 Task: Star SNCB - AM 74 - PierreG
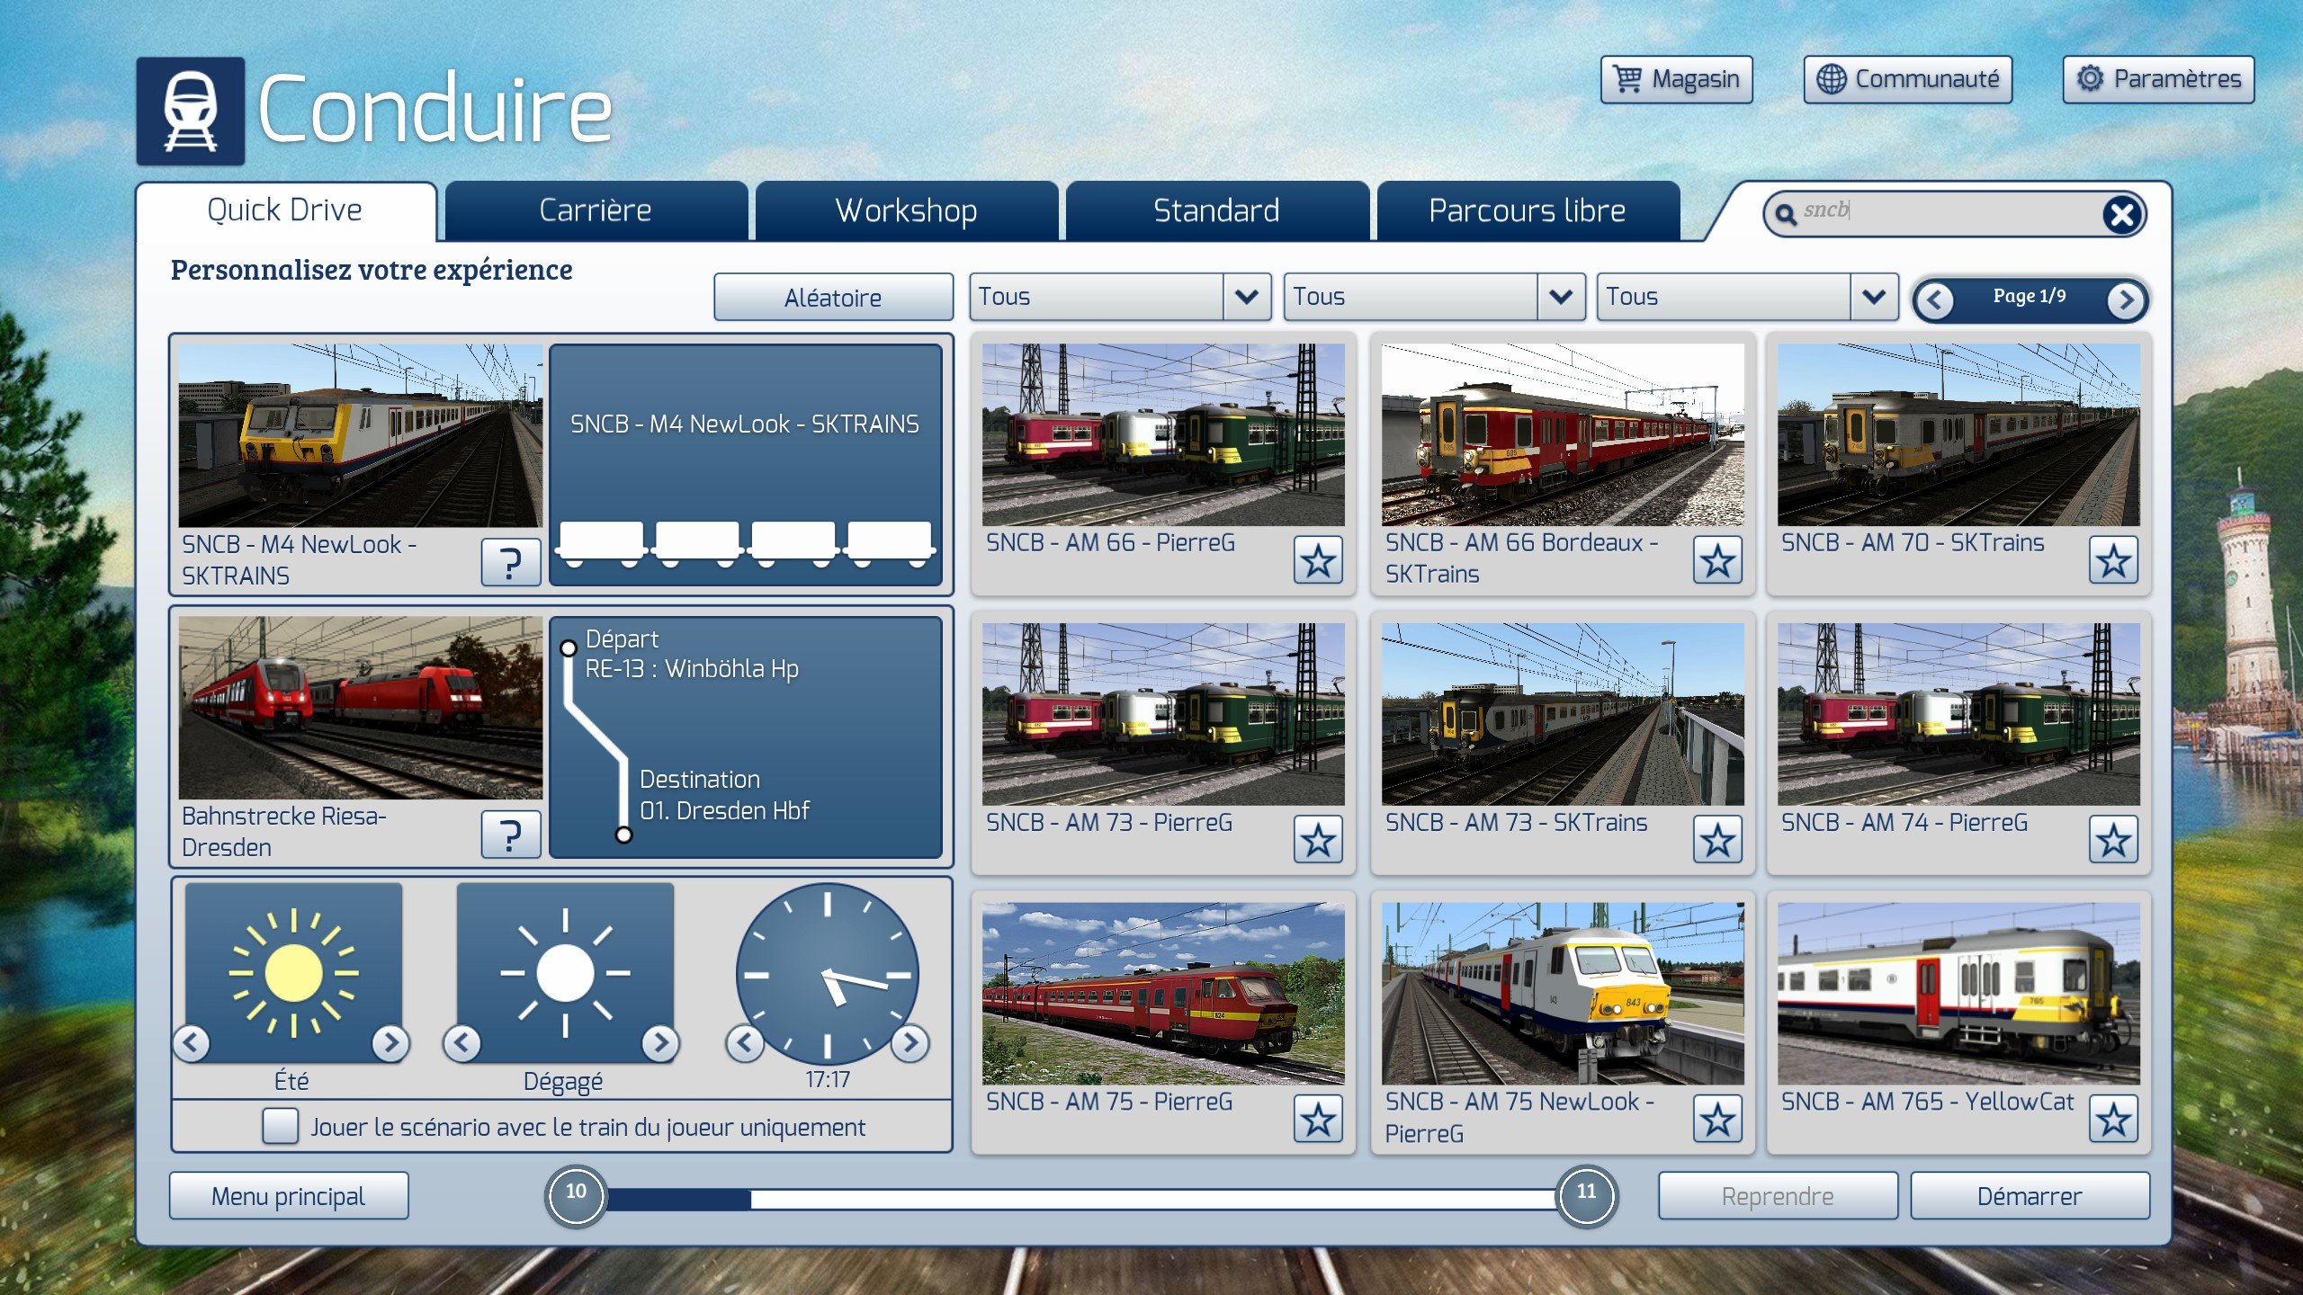click(x=2113, y=840)
